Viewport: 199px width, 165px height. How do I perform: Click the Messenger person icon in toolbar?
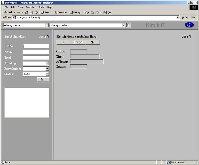click(110, 12)
